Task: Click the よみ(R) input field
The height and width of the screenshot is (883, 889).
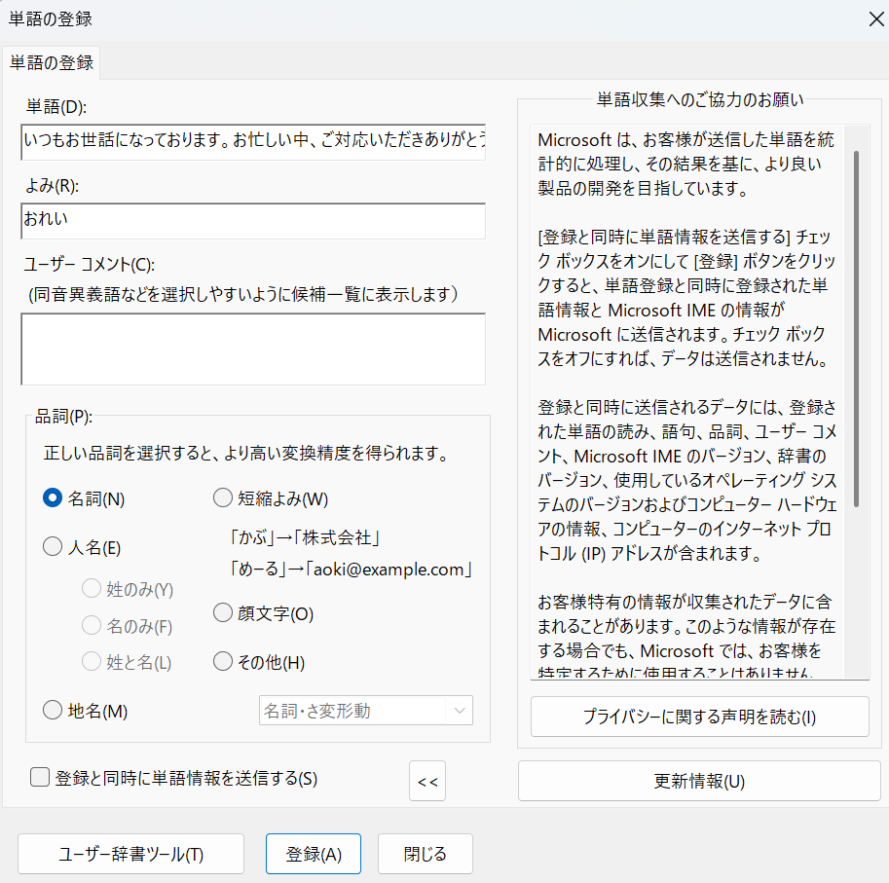Action: (x=253, y=221)
